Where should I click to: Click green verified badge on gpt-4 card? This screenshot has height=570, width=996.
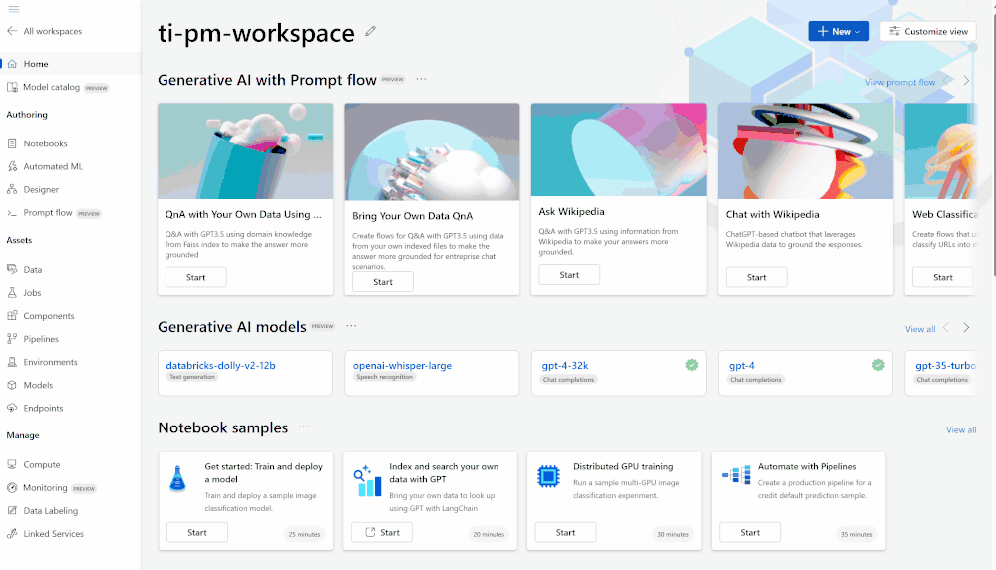878,365
